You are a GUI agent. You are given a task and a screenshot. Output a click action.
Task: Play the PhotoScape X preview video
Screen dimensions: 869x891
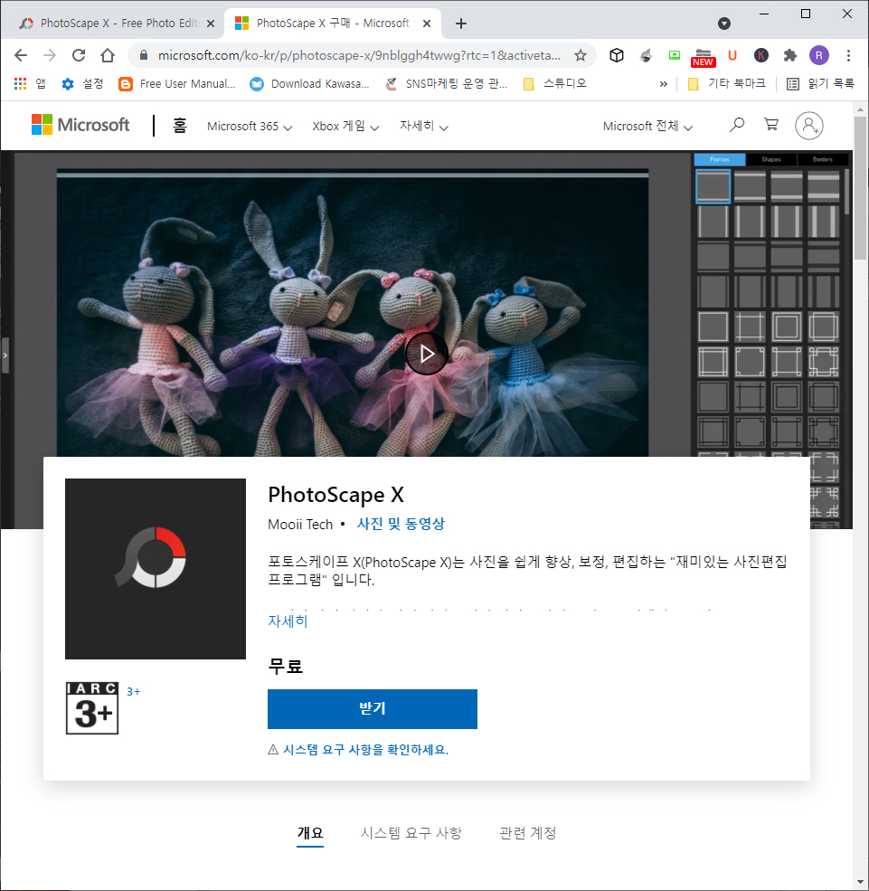coord(427,354)
